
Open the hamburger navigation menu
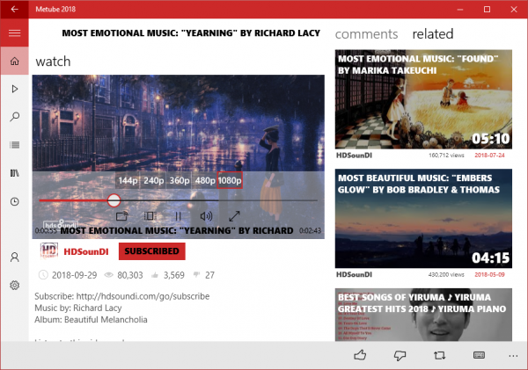click(14, 33)
